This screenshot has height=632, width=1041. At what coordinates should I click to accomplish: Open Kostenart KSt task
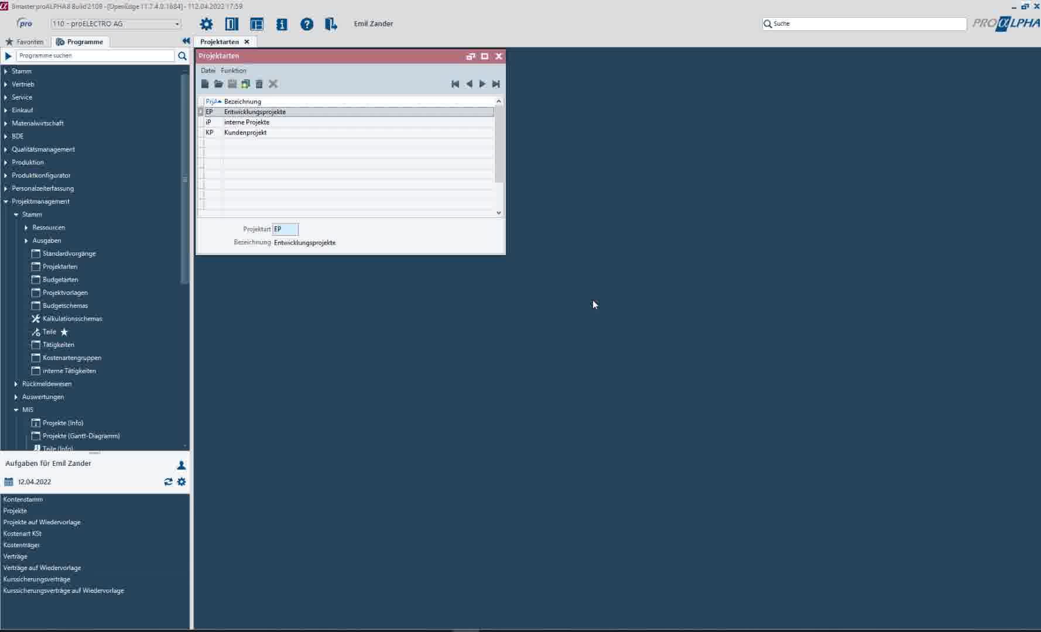point(22,533)
